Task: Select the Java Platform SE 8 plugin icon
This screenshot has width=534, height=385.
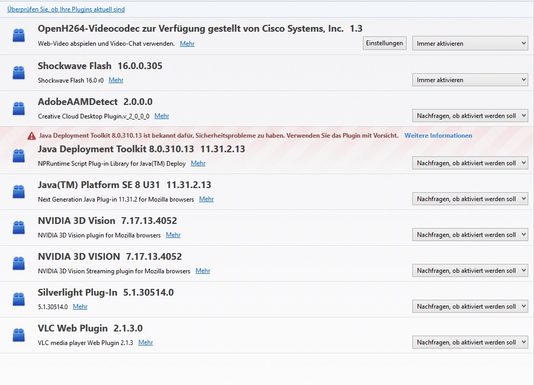Action: pyautogui.click(x=19, y=191)
